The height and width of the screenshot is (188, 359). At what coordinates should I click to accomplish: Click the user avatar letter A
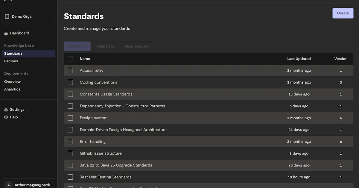tap(8, 185)
